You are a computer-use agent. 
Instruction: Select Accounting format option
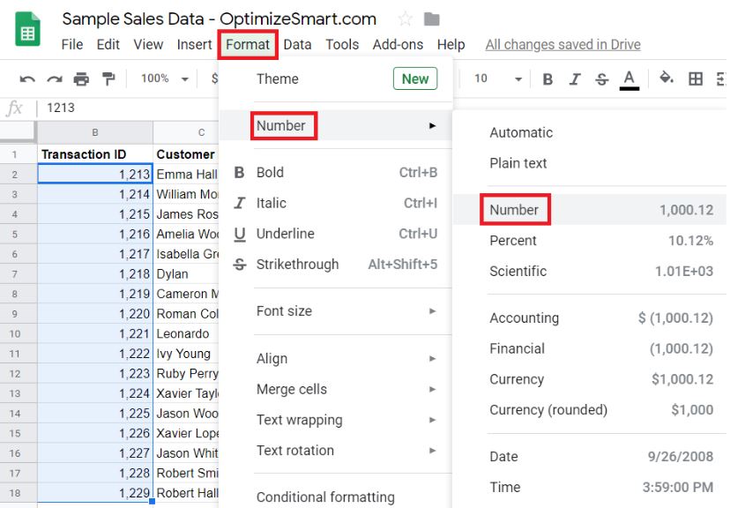pyautogui.click(x=590, y=318)
